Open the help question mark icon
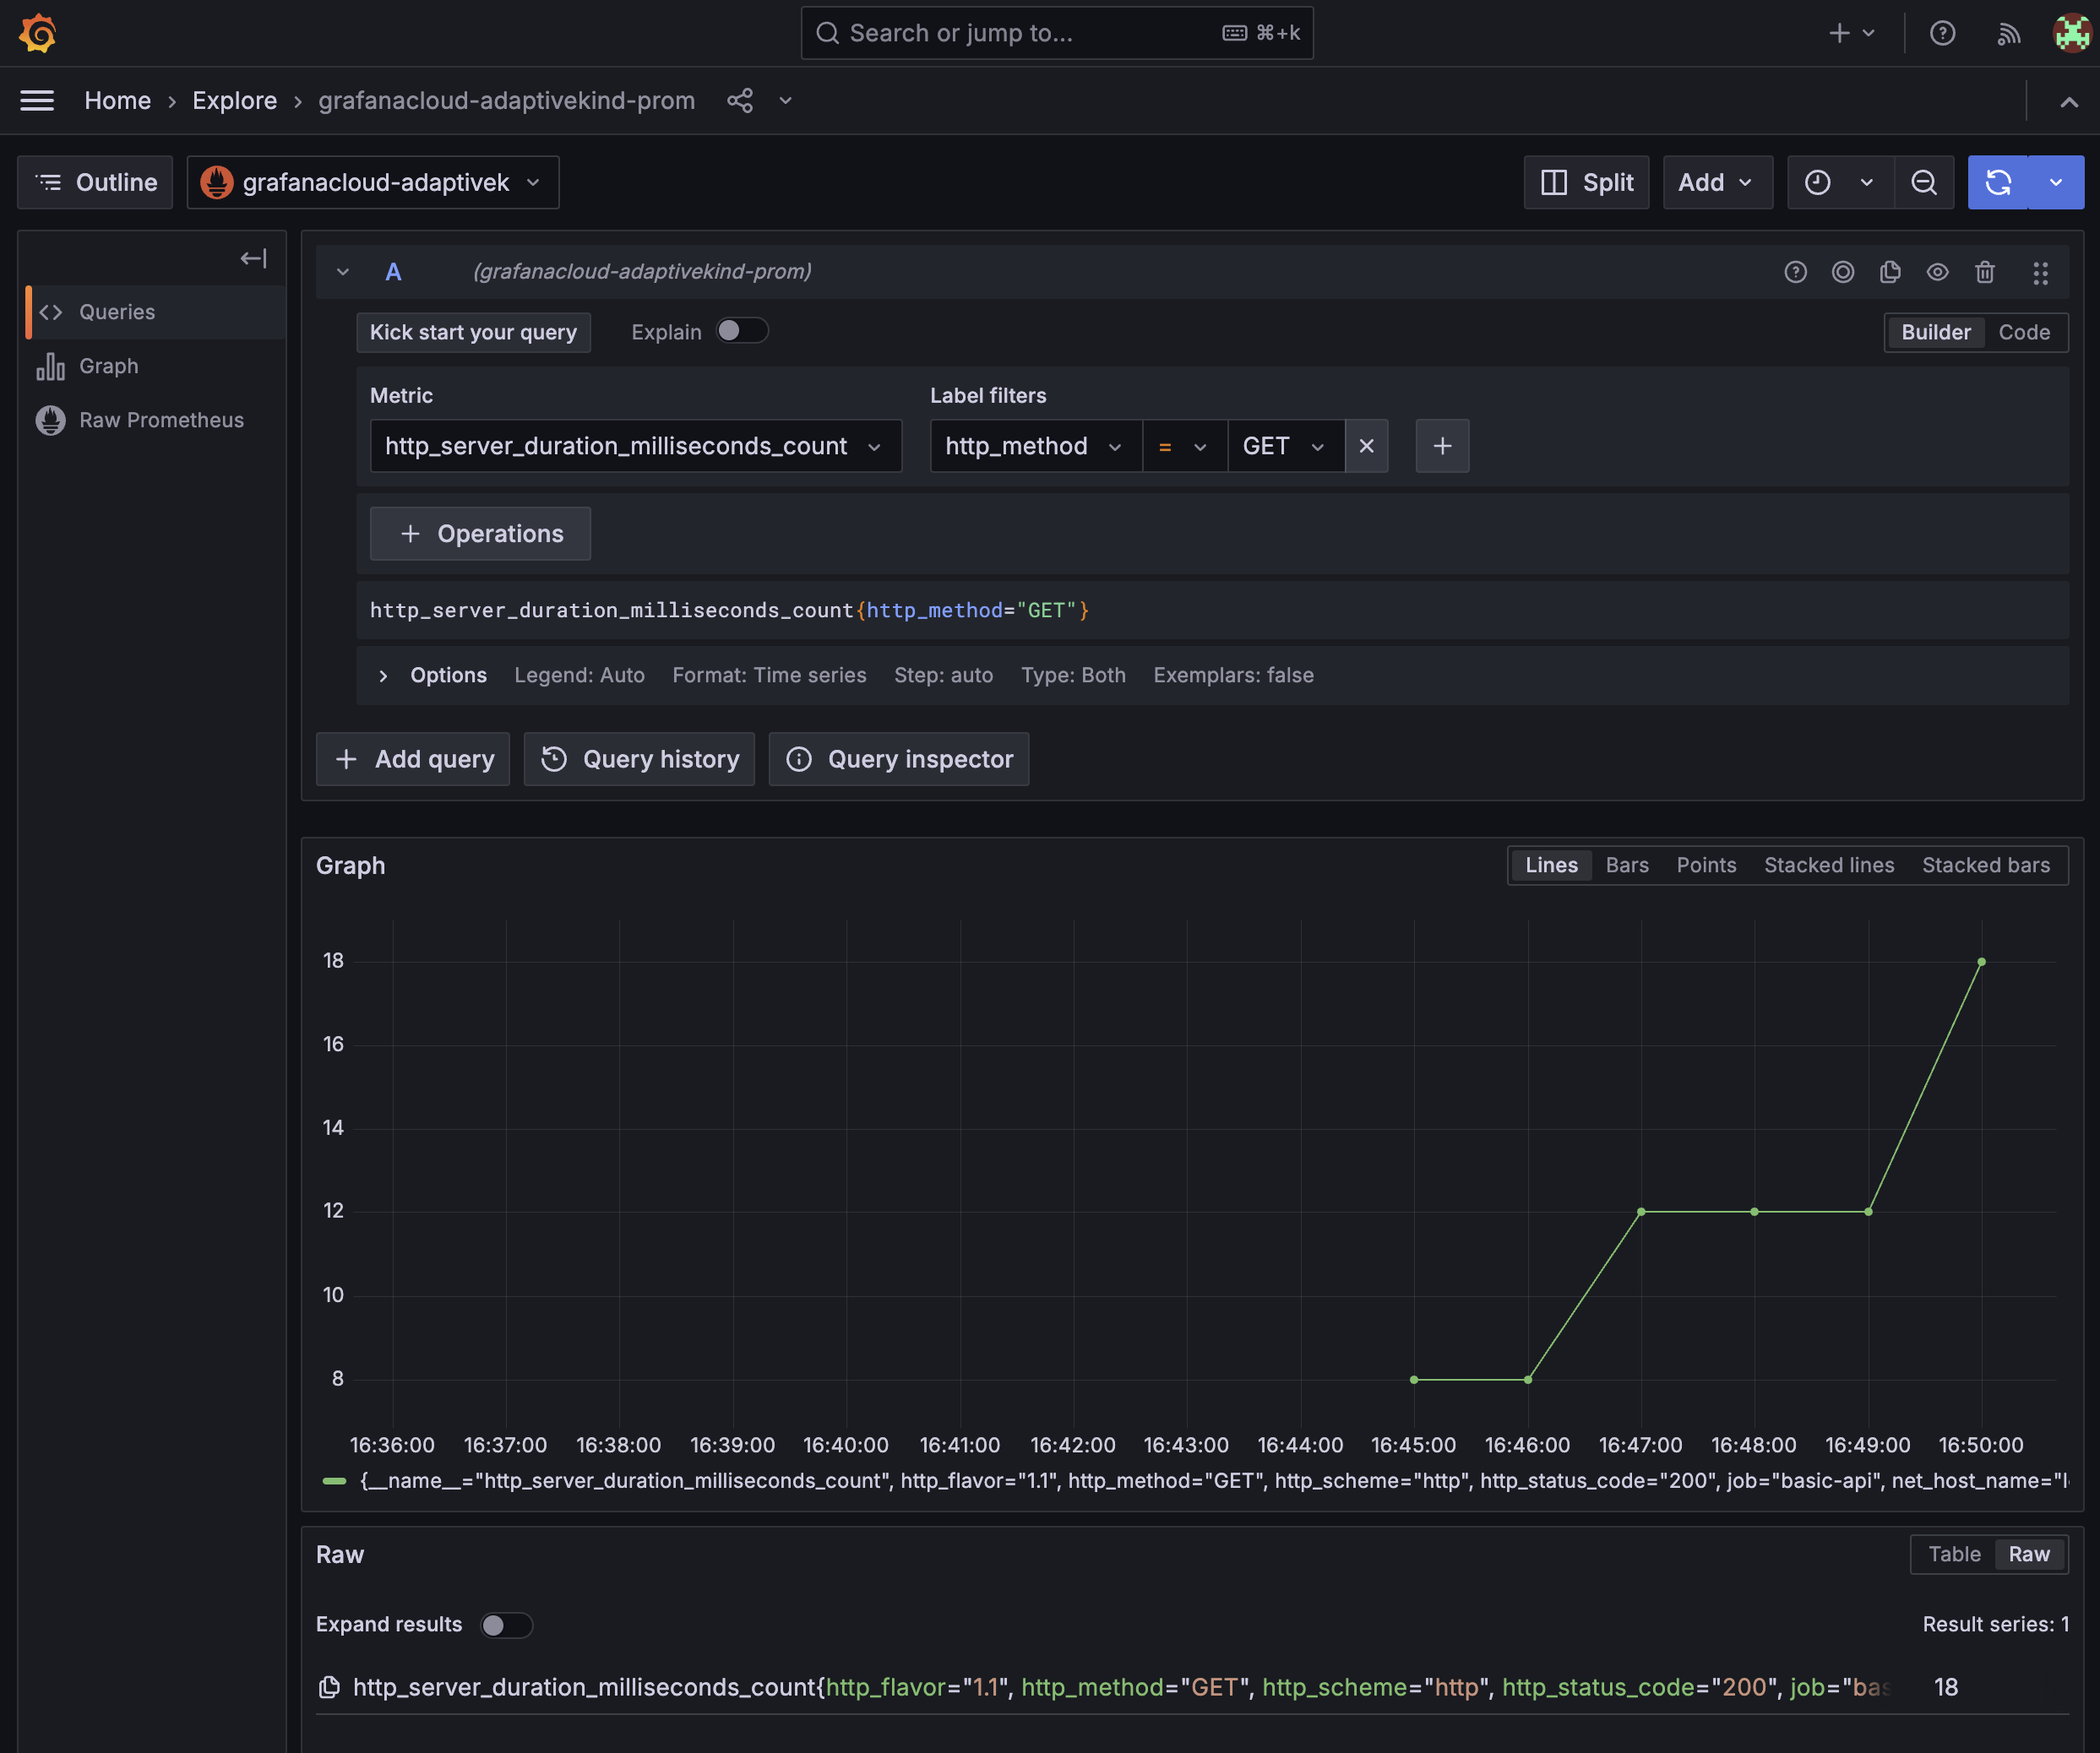2100x1753 pixels. pyautogui.click(x=1942, y=33)
